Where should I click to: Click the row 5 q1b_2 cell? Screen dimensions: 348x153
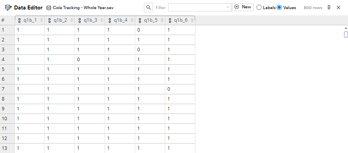point(60,69)
